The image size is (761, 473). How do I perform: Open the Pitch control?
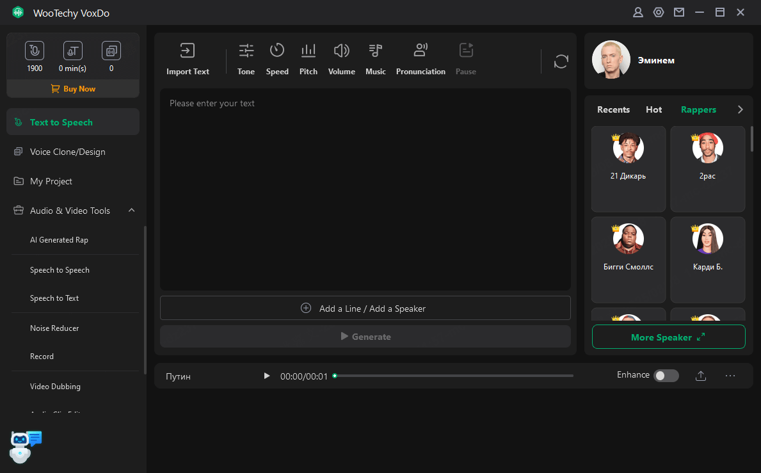(x=308, y=59)
